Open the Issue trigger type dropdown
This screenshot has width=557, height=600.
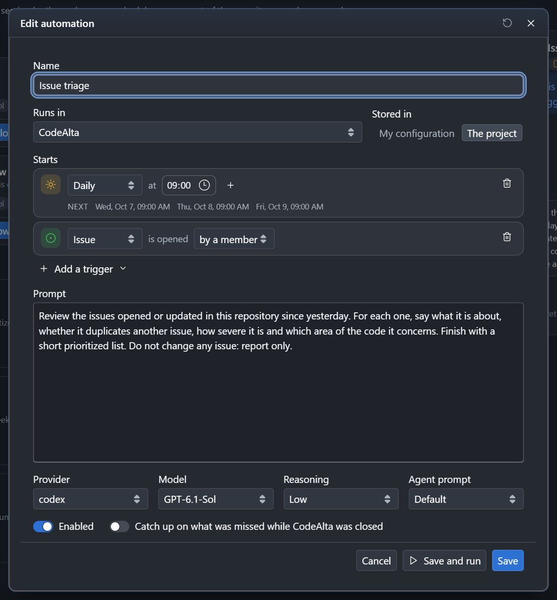105,239
